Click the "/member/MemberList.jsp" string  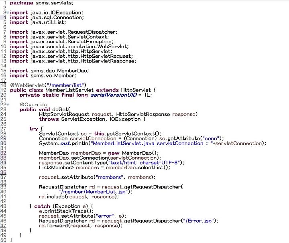pyautogui.click(x=93, y=192)
